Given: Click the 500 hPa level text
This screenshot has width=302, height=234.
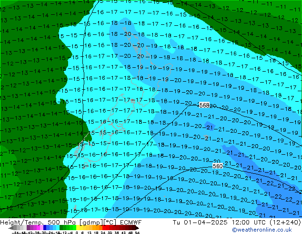Looking at the screenshot, I should click(x=61, y=223).
